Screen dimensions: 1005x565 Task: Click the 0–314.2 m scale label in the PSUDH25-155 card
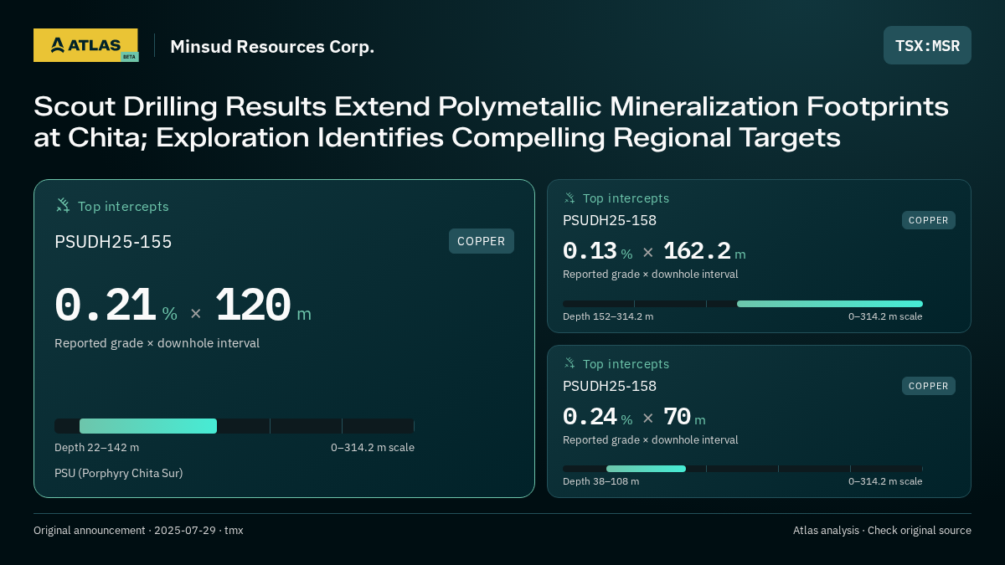(373, 448)
